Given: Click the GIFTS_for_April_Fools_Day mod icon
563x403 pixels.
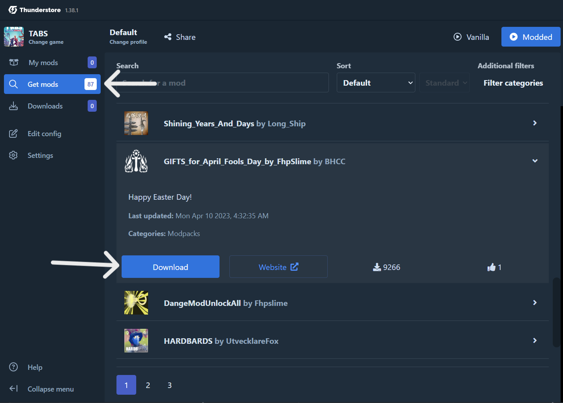Looking at the screenshot, I should tap(136, 161).
